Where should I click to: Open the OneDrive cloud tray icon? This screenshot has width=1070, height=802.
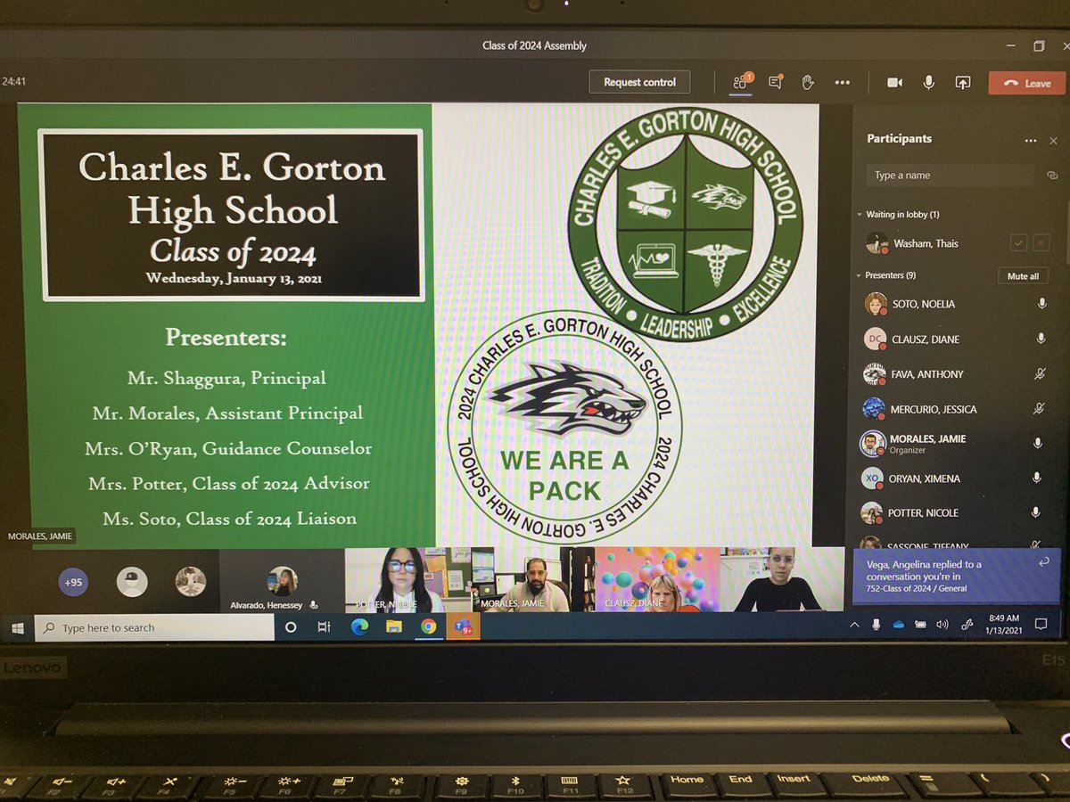(x=899, y=625)
